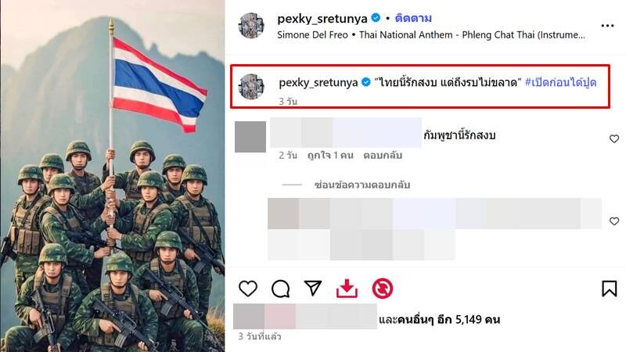Viewport: 626px width, 352px height.
Task: View likes on comment ถูกใจ 1 คน
Action: tap(330, 155)
